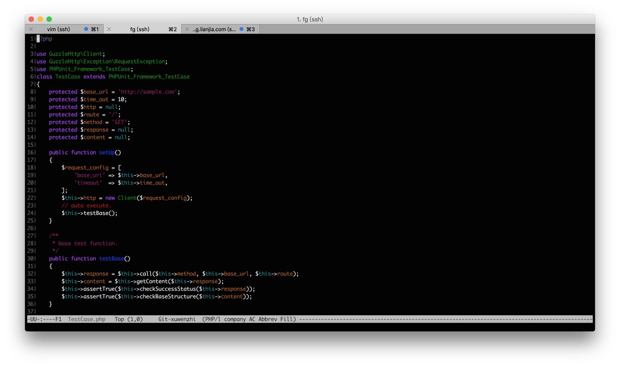
Task: Click the blue activity dot on vim tab
Action: 86,29
